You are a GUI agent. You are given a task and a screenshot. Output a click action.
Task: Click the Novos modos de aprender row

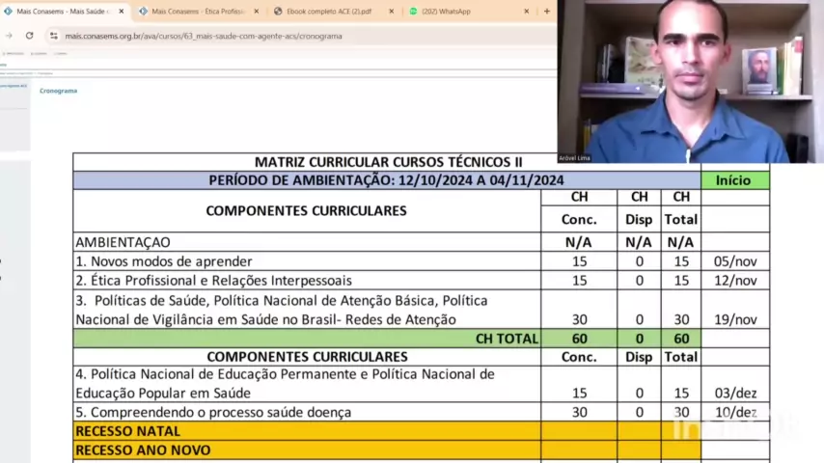coord(307,261)
